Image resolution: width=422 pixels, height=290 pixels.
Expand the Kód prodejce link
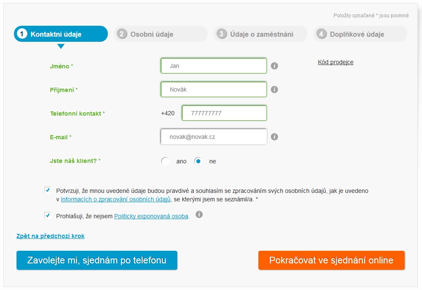[336, 62]
